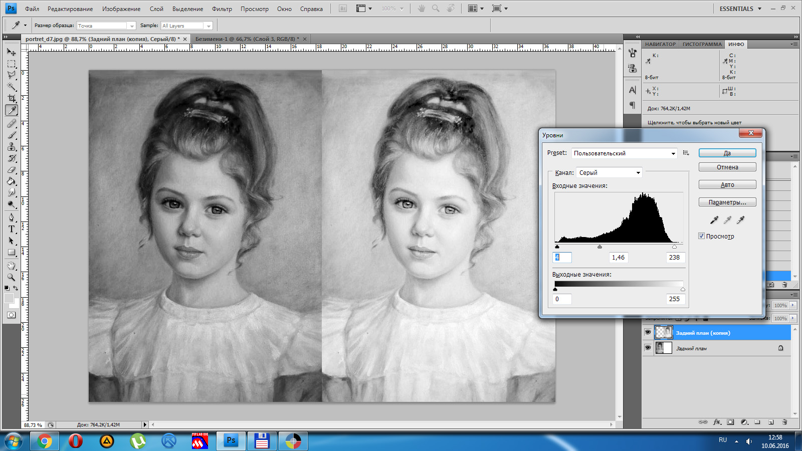Toggle visibility of the Задний план layer

648,348
